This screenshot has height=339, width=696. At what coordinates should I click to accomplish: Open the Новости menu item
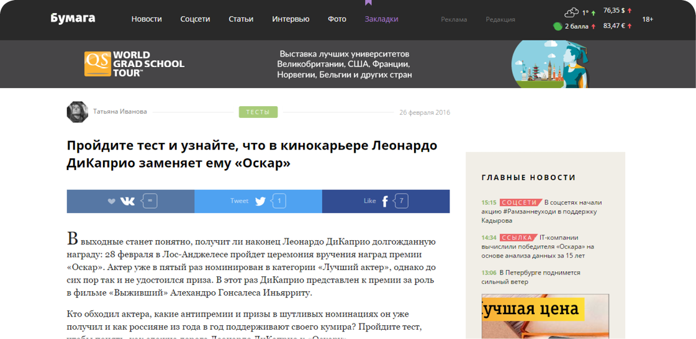(x=147, y=19)
